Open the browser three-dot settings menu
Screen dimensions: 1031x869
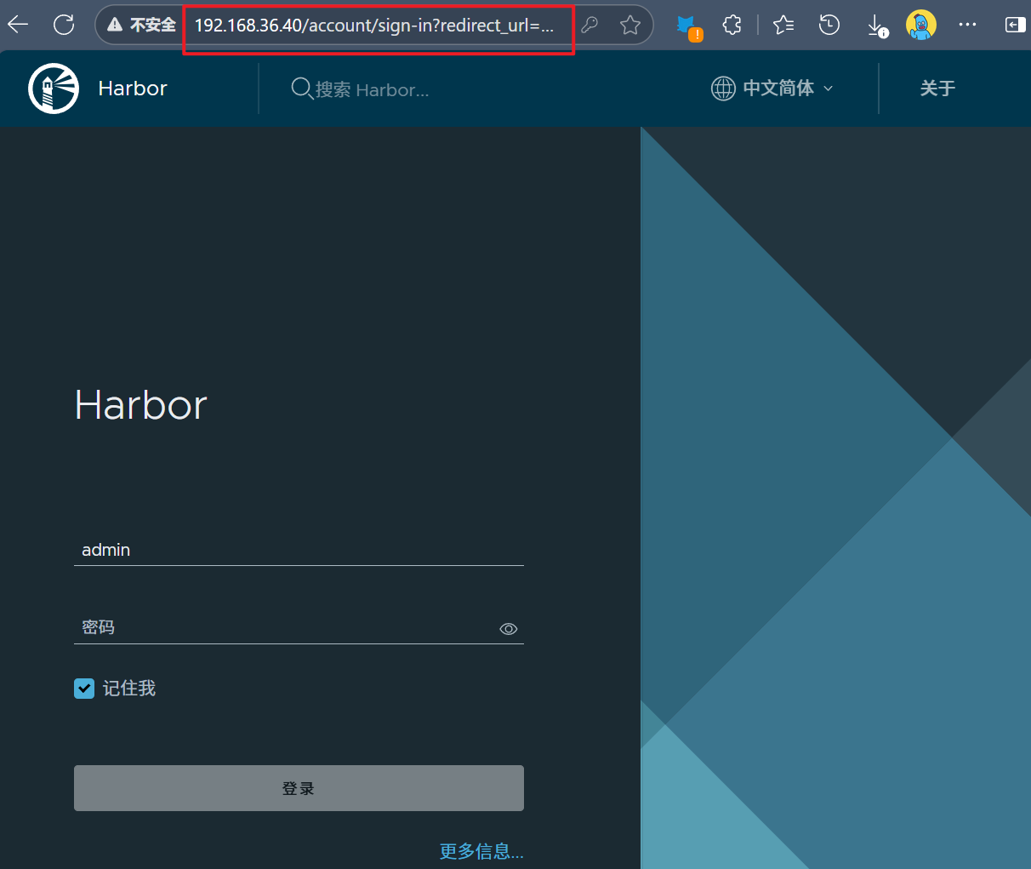(x=967, y=25)
